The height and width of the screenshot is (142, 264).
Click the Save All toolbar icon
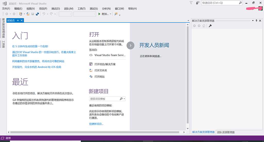coord(37,14)
